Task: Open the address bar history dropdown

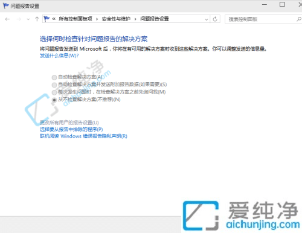Action: tap(207, 19)
